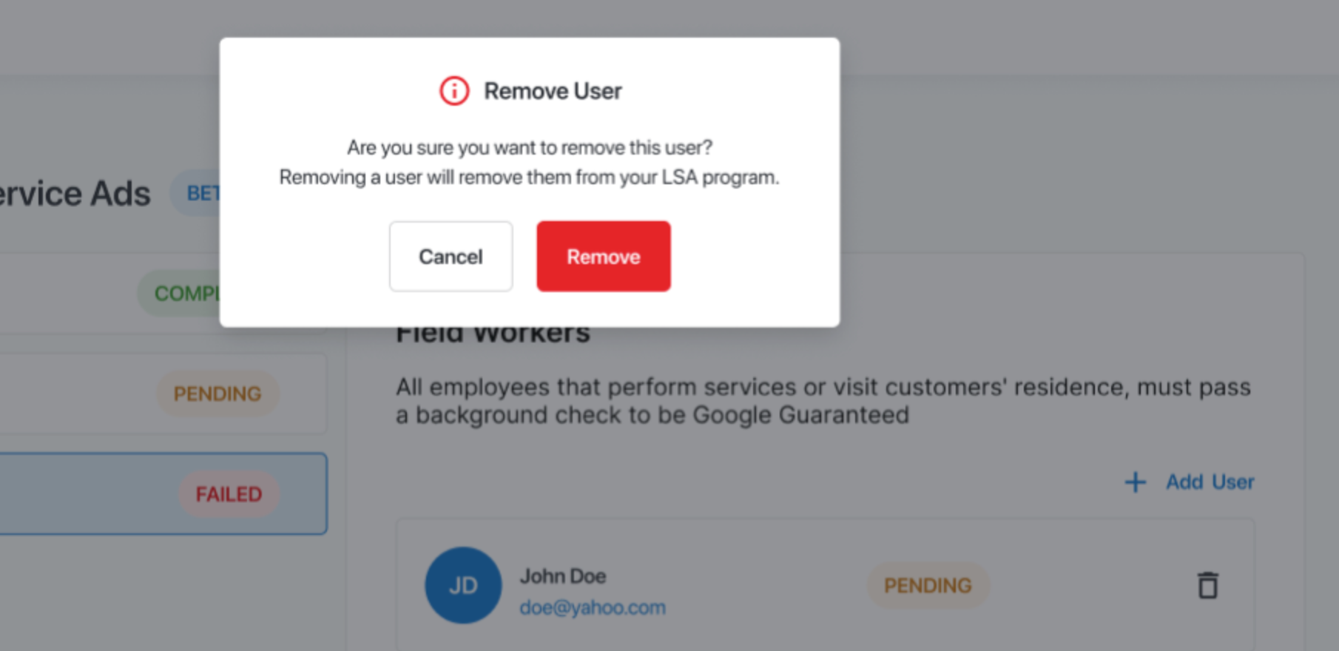
Task: Click the background check description text
Action: click(x=823, y=401)
